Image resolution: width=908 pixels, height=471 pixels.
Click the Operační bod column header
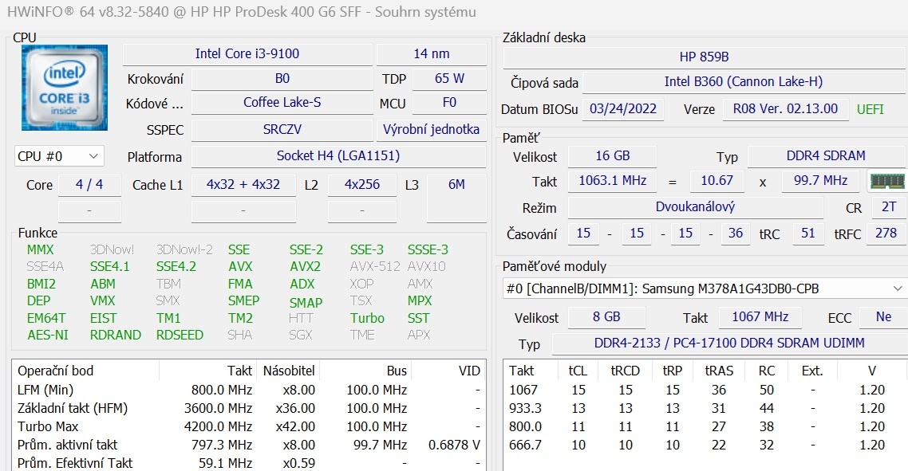(56, 371)
